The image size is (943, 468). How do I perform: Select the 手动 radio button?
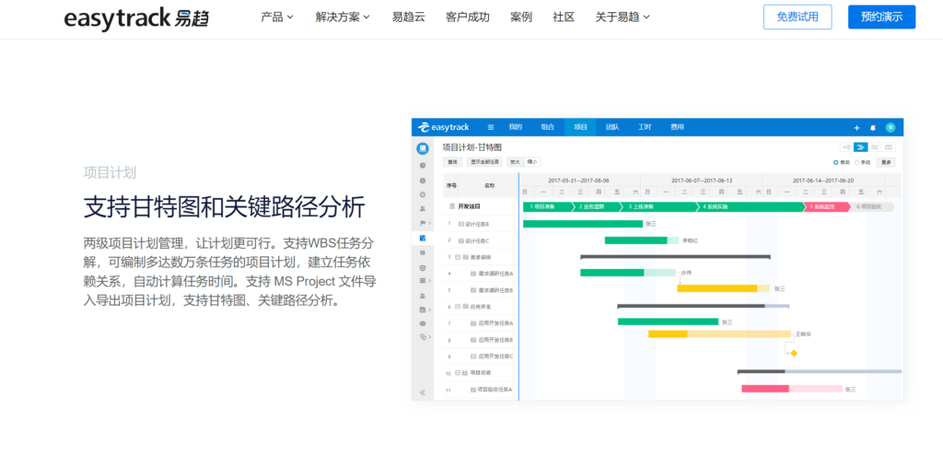[857, 162]
